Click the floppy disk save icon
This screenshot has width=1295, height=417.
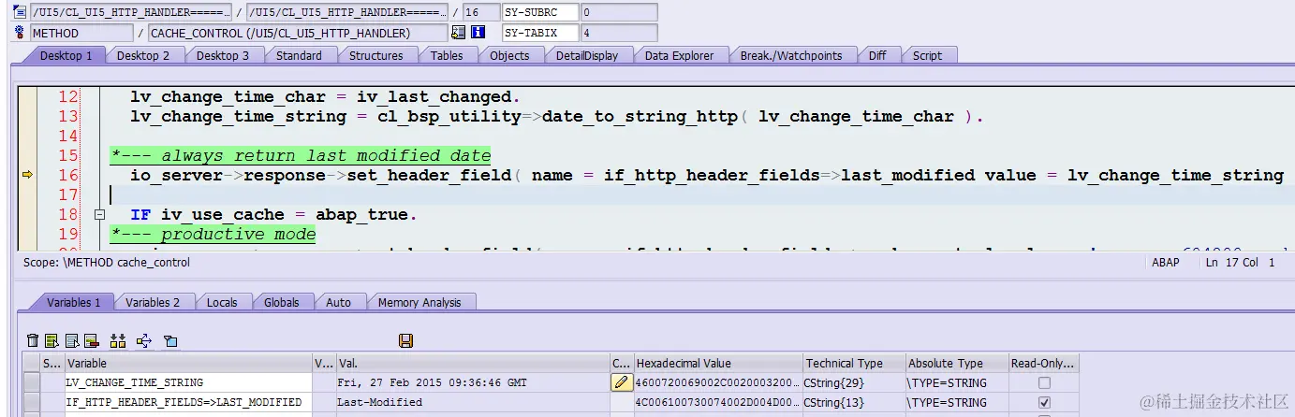405,340
